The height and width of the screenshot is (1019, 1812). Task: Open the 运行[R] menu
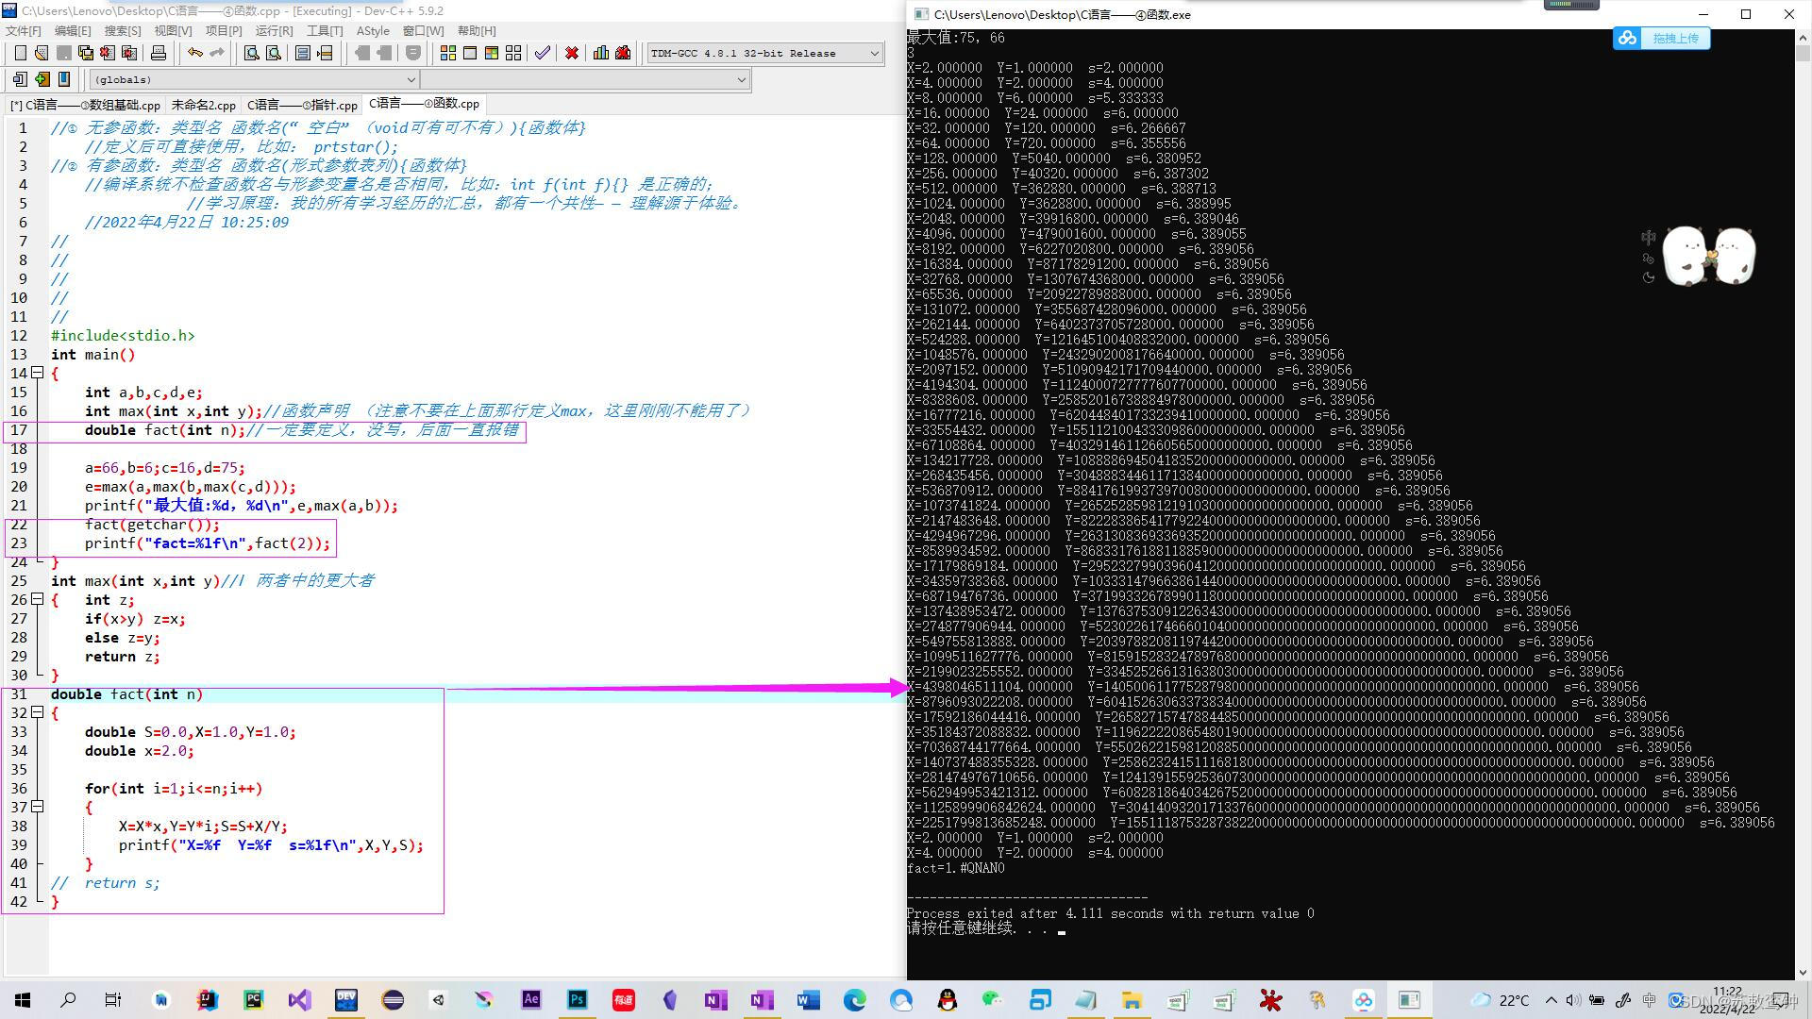[274, 30]
